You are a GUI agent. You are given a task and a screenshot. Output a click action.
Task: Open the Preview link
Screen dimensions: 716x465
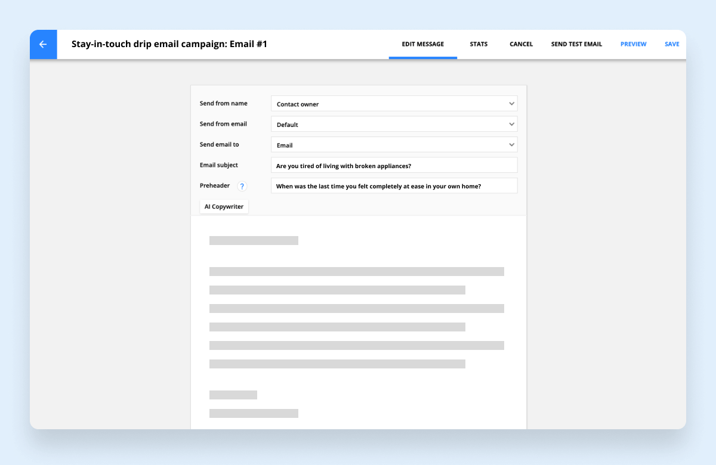633,44
